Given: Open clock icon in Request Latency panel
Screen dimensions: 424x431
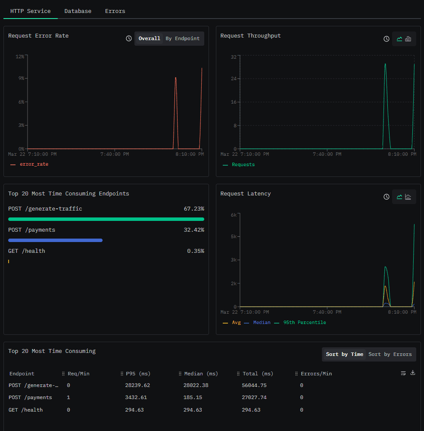Looking at the screenshot, I should [387, 197].
